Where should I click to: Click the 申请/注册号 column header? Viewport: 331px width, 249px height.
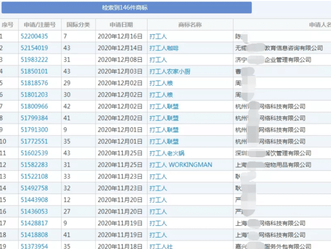tap(40, 25)
